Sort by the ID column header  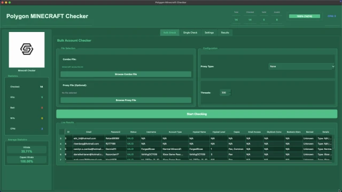pos(68,132)
